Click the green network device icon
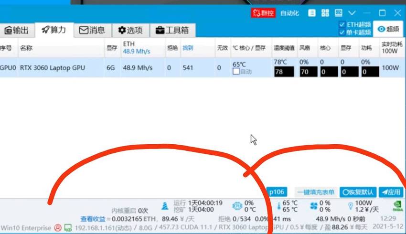Image resolution: width=406 pixels, height=234 pixels. (x=68, y=228)
